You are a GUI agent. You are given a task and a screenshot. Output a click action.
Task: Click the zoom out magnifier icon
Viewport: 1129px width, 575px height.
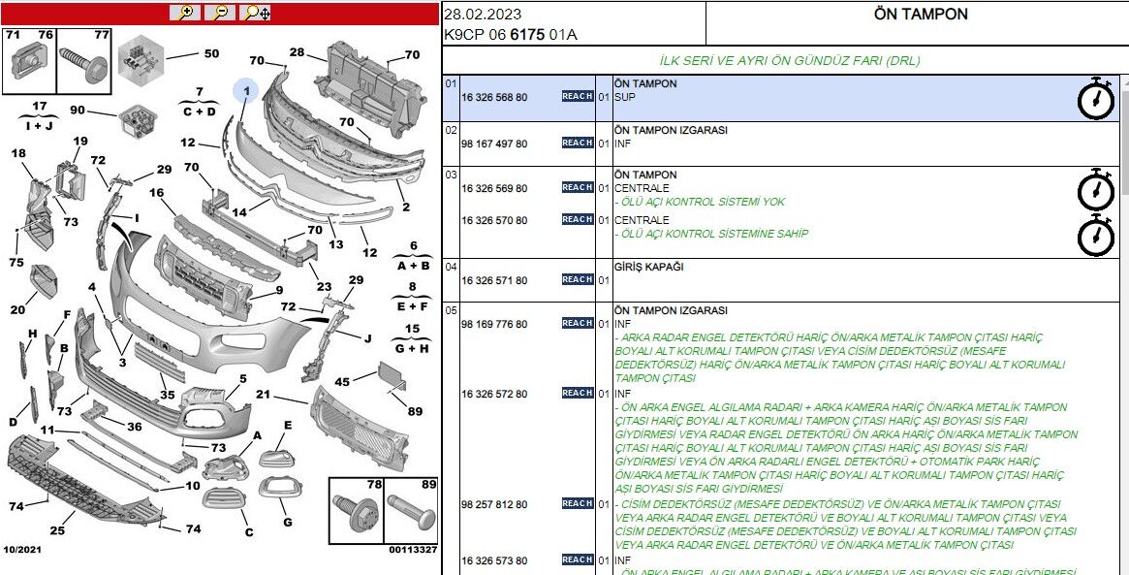[x=220, y=13]
